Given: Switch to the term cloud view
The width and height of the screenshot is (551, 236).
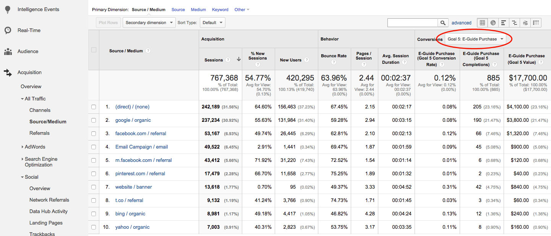Looking at the screenshot, I should click(525, 23).
